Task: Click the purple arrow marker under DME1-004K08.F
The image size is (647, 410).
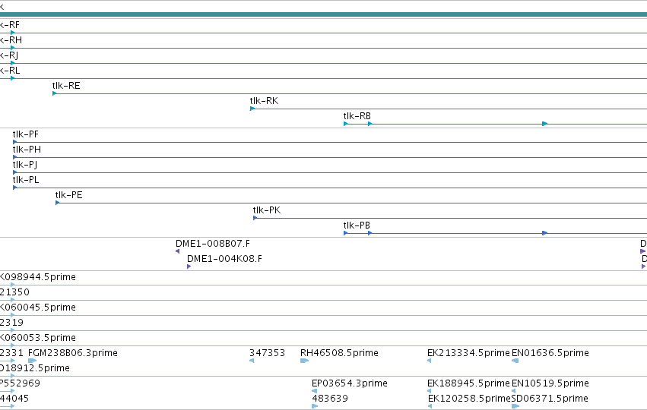Action: (x=189, y=266)
